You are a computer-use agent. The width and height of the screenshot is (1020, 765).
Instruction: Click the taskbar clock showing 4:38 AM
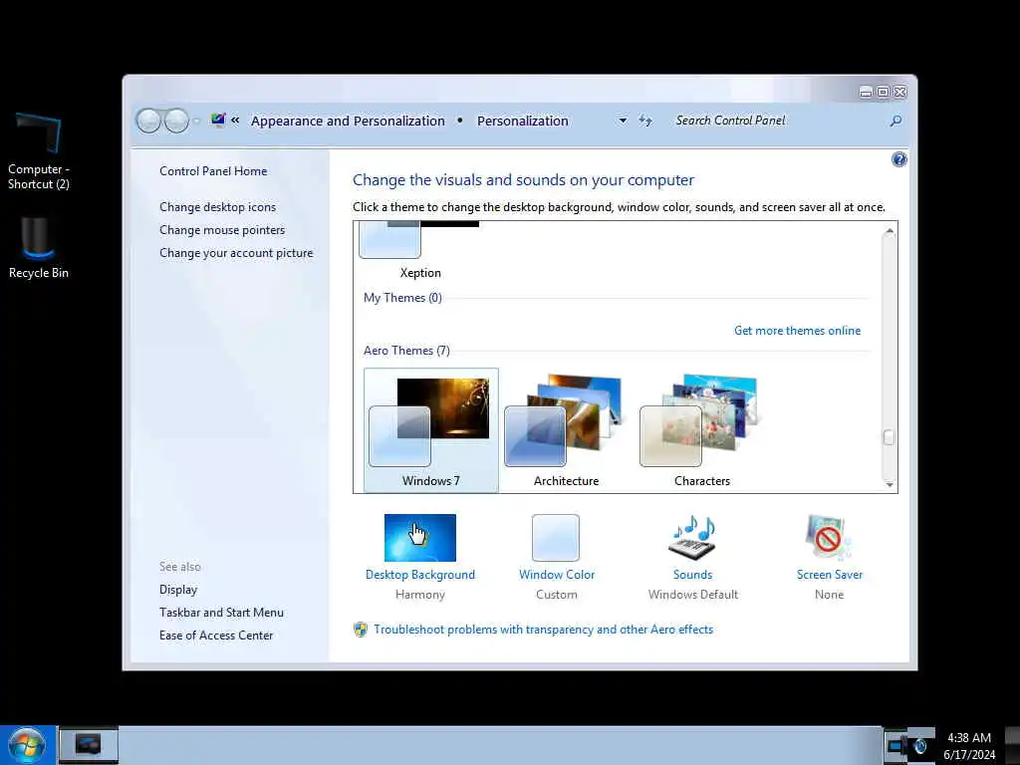(969, 745)
